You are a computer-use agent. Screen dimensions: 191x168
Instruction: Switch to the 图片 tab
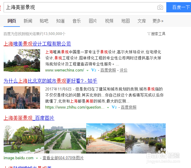coord(93,21)
